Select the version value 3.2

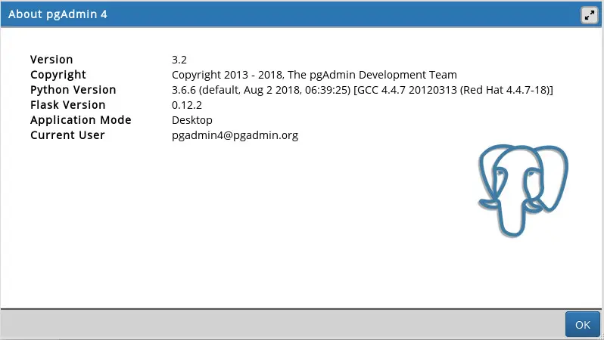179,60
